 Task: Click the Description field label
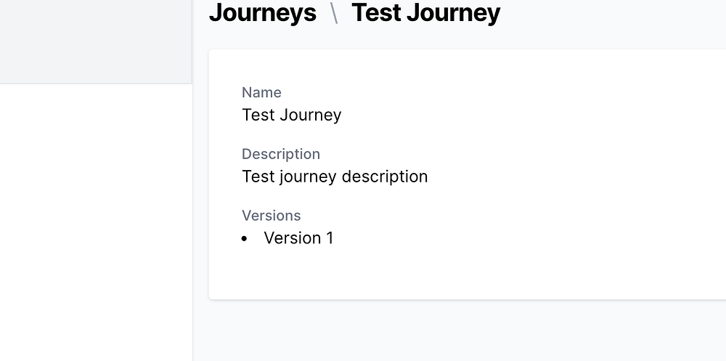[280, 154]
